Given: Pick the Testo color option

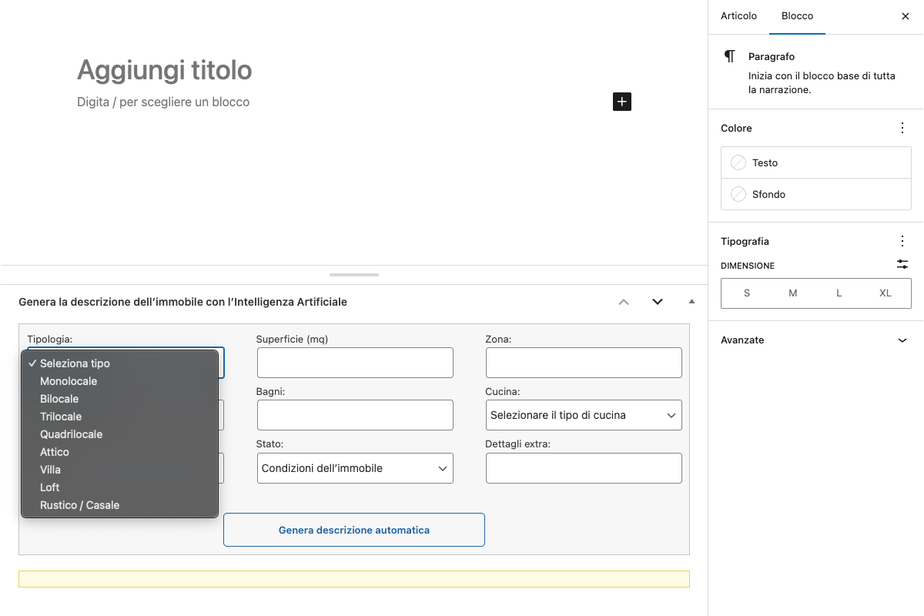Looking at the screenshot, I should point(816,162).
